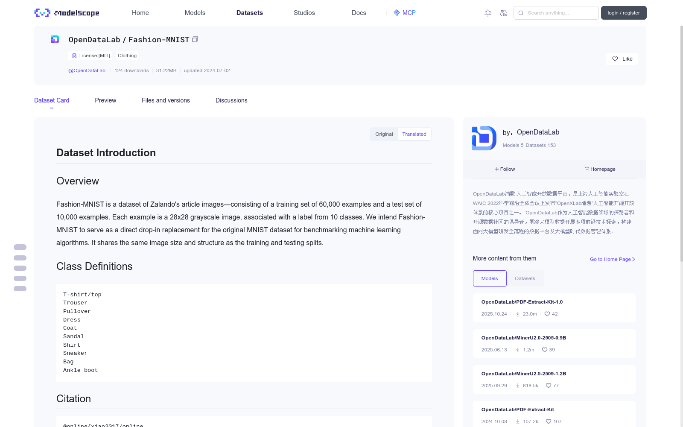Copy the dataset name OpenDataLab/Fashion-MNIST
The height and width of the screenshot is (427, 683).
[195, 39]
